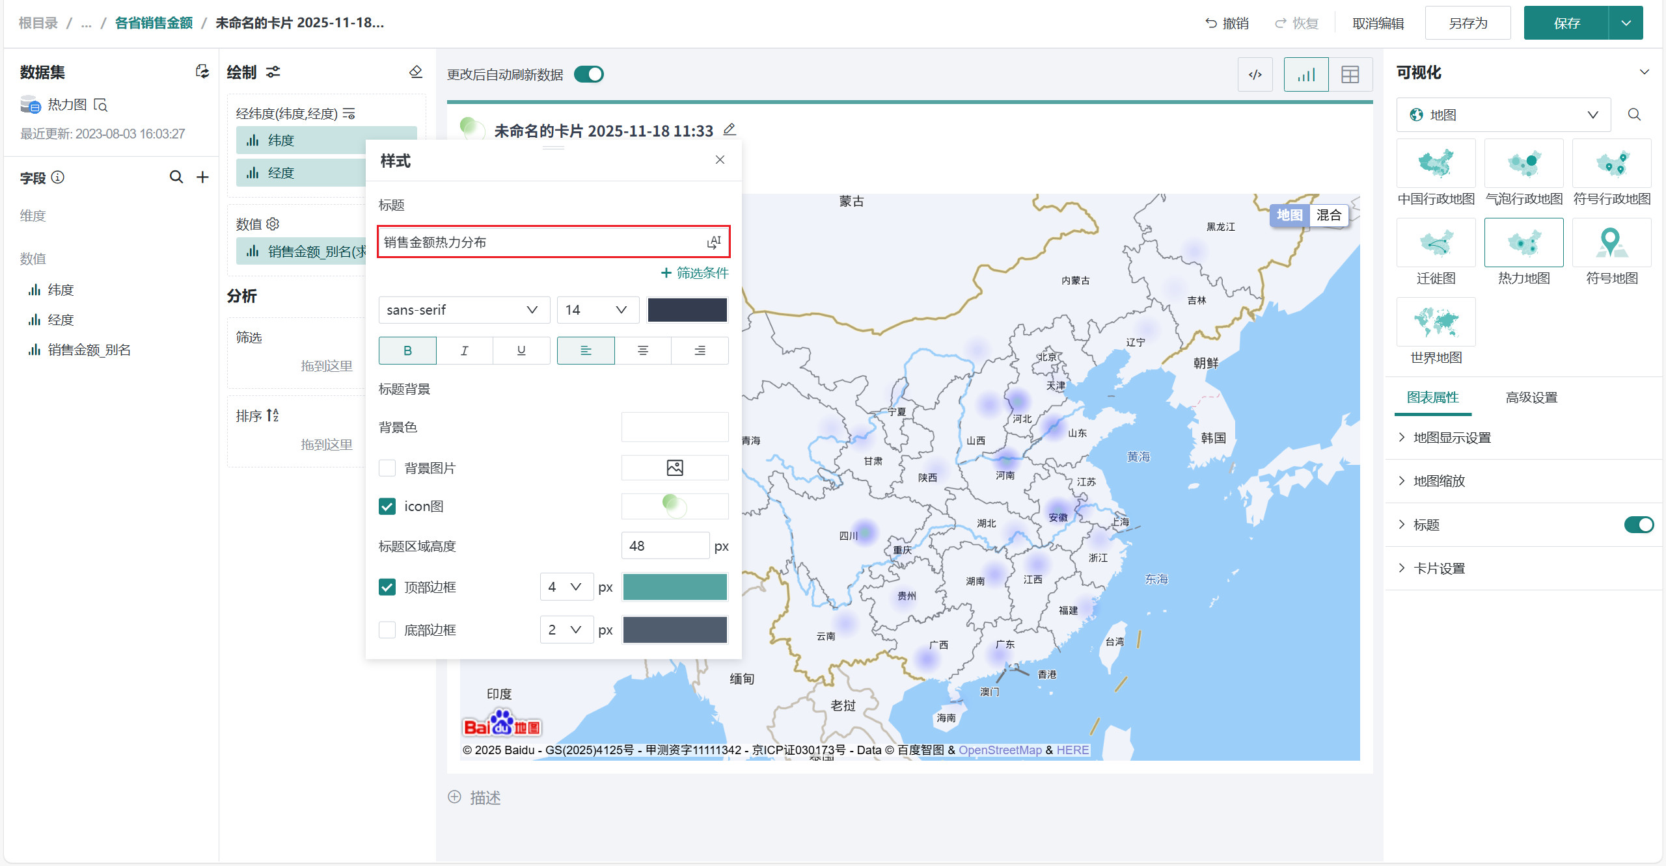The image size is (1666, 866).
Task: Switch to 高级设置 tab
Action: point(1531,397)
